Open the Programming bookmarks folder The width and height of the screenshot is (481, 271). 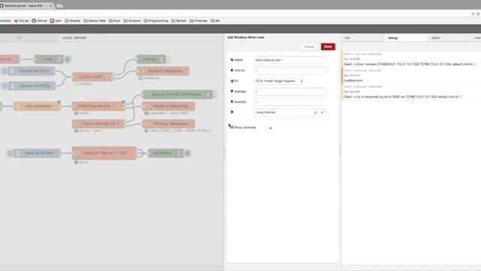pyautogui.click(x=156, y=21)
